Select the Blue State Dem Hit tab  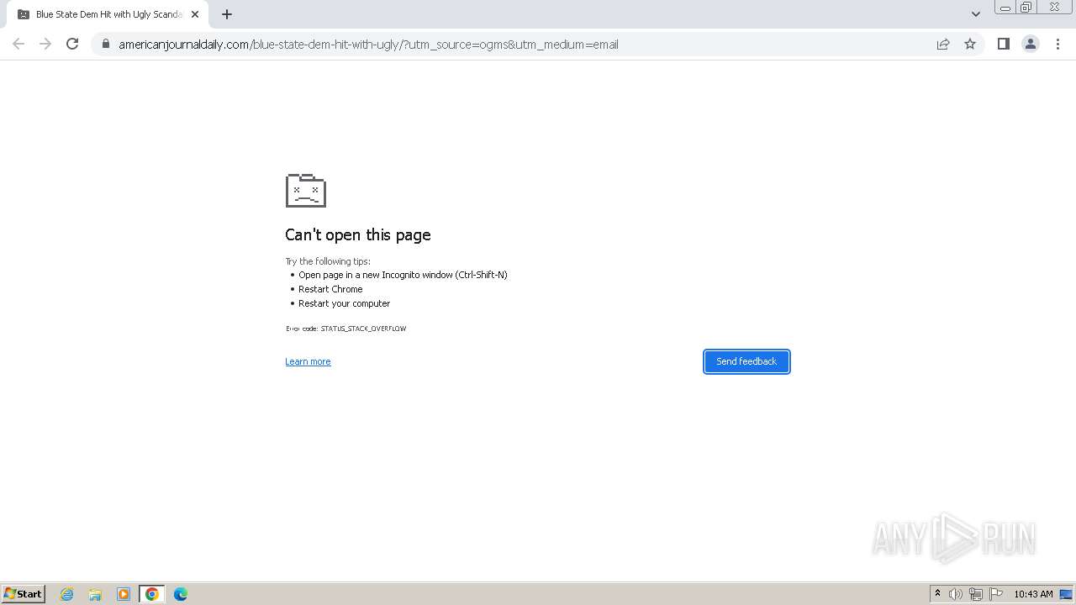[x=108, y=14]
